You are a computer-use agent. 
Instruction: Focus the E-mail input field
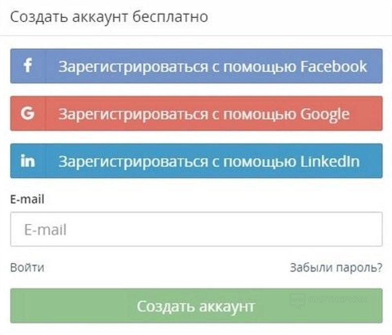point(196,229)
